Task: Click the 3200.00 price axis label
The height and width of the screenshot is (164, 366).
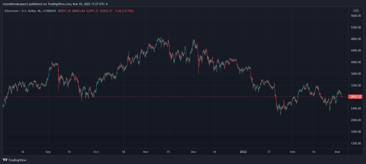Action: pyautogui.click(x=356, y=86)
